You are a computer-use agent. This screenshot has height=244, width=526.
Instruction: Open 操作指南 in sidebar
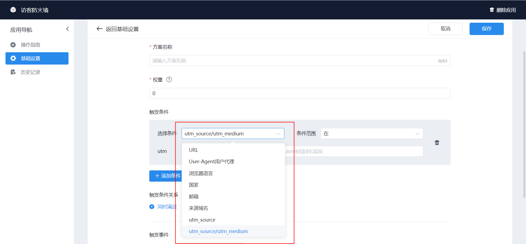[x=37, y=45]
